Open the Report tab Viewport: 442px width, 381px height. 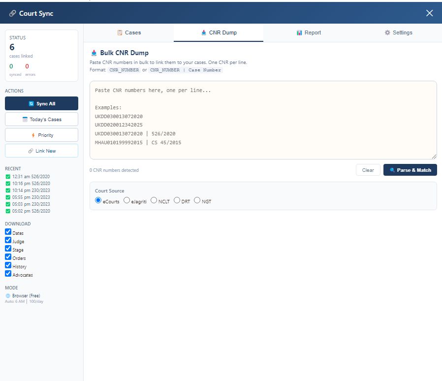click(x=309, y=32)
